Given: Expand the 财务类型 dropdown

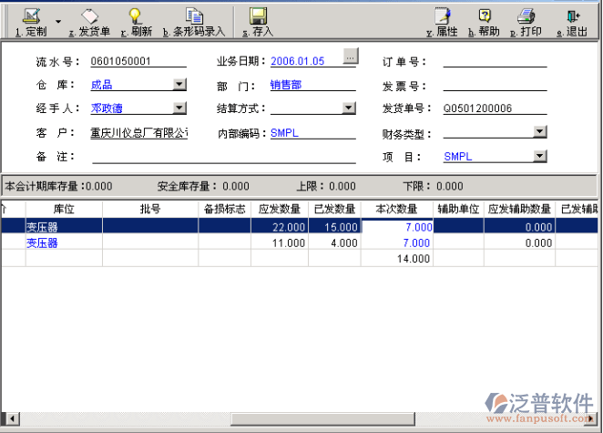Looking at the screenshot, I should pyautogui.click(x=540, y=132).
